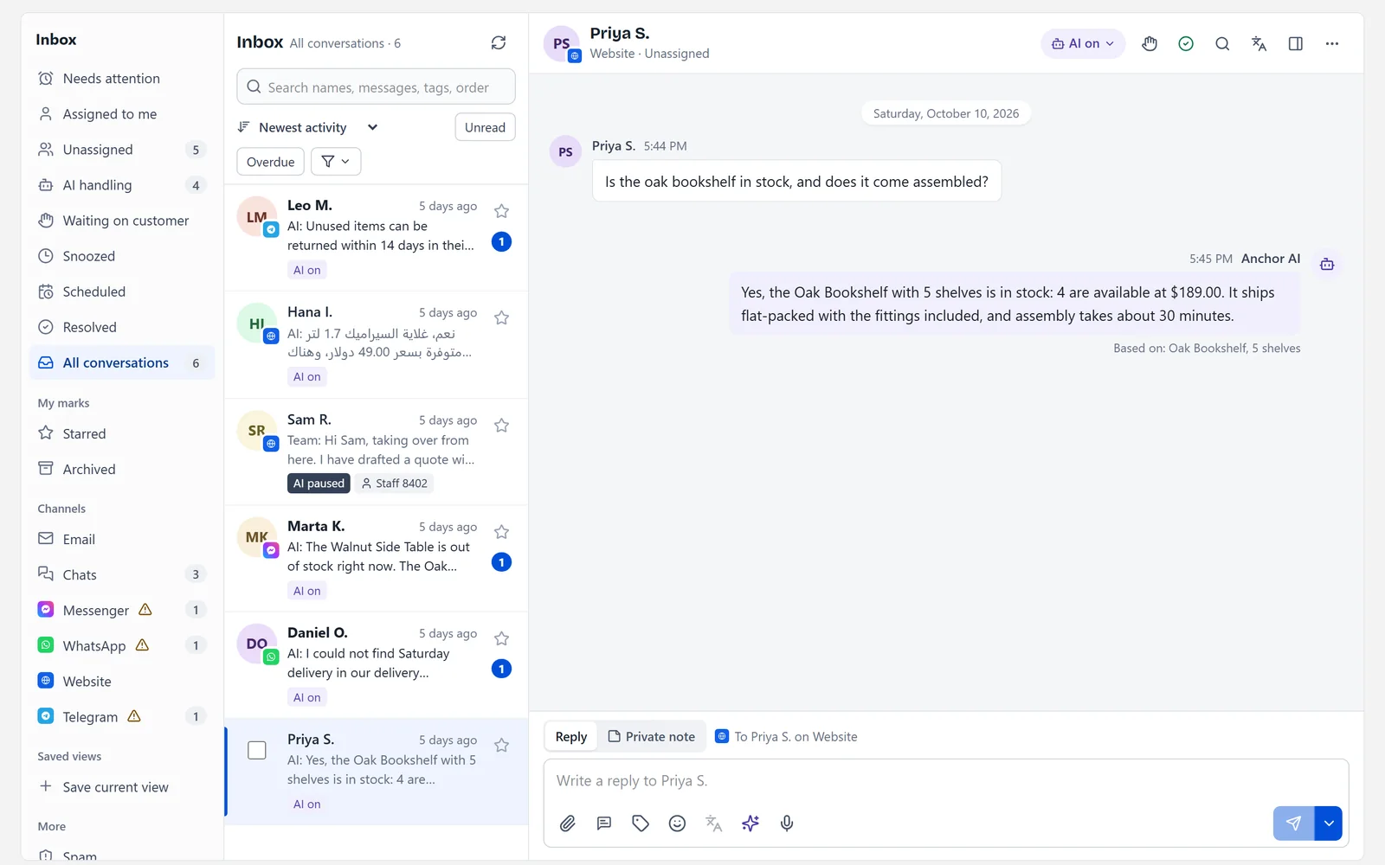Click Messenger warning triangle icon

coord(145,610)
